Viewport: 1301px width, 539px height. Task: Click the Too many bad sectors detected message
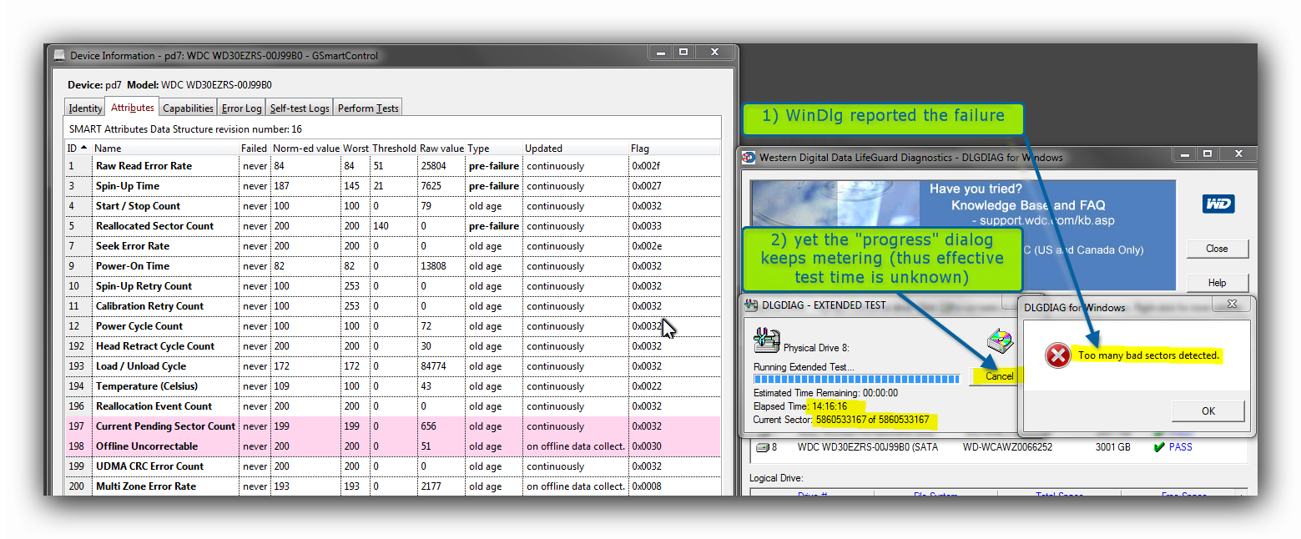1148,355
